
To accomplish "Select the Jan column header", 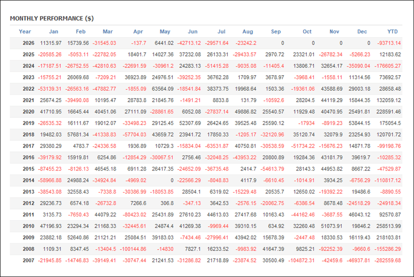I will 54,32.
